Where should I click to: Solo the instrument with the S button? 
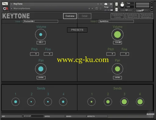116,4
